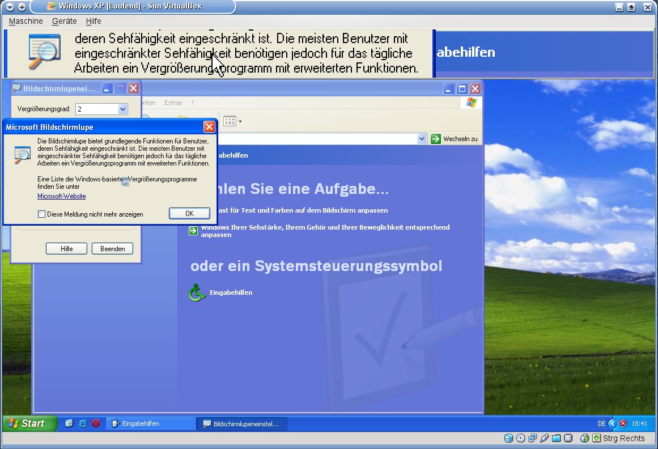
Task: Maximize the Eingabehilfen Explorer window
Action: pyautogui.click(x=462, y=88)
